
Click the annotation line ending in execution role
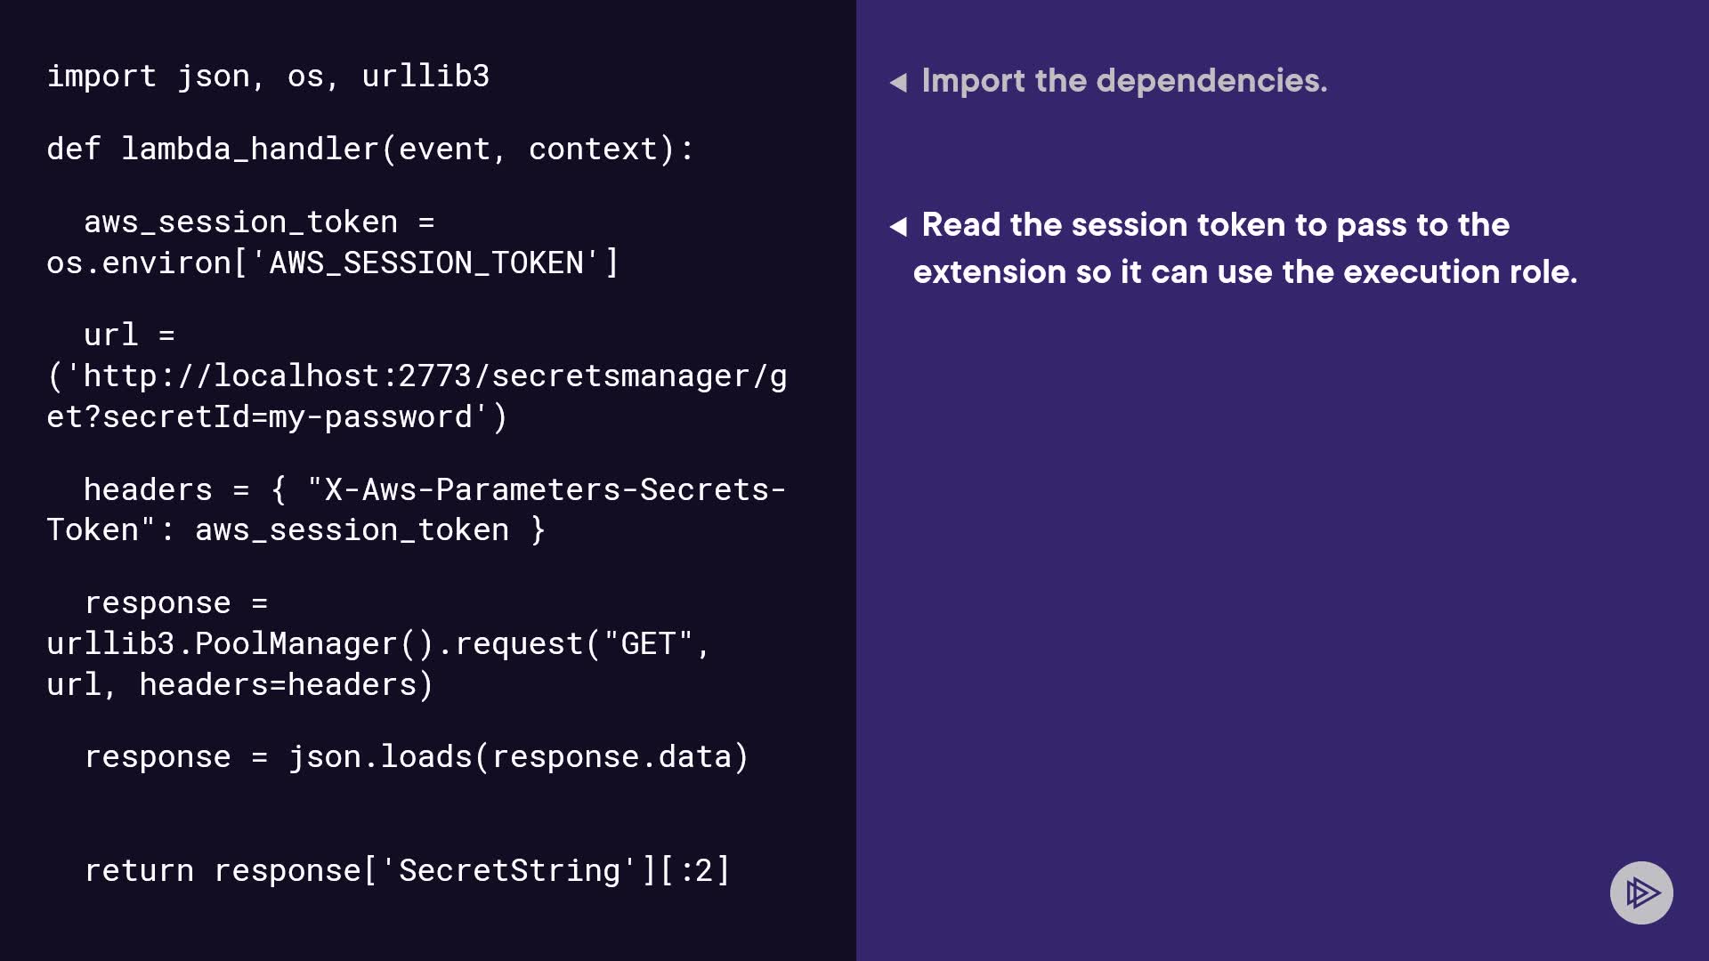point(1244,272)
